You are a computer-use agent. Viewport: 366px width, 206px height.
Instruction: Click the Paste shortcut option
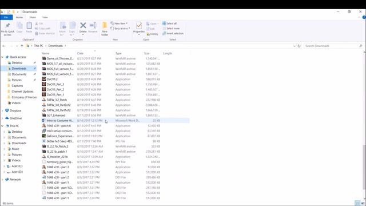point(45,33)
